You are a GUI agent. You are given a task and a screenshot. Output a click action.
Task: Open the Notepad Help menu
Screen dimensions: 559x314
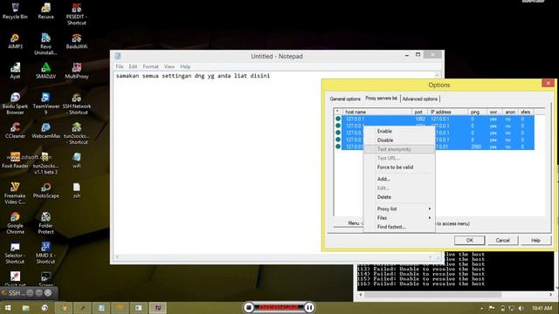[185, 66]
